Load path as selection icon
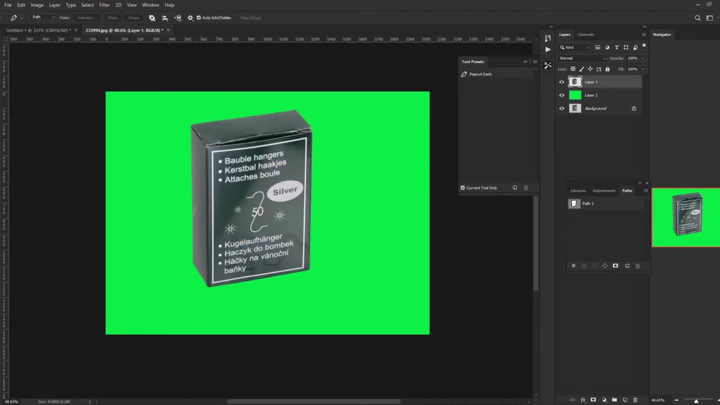The image size is (720, 405). point(595,266)
